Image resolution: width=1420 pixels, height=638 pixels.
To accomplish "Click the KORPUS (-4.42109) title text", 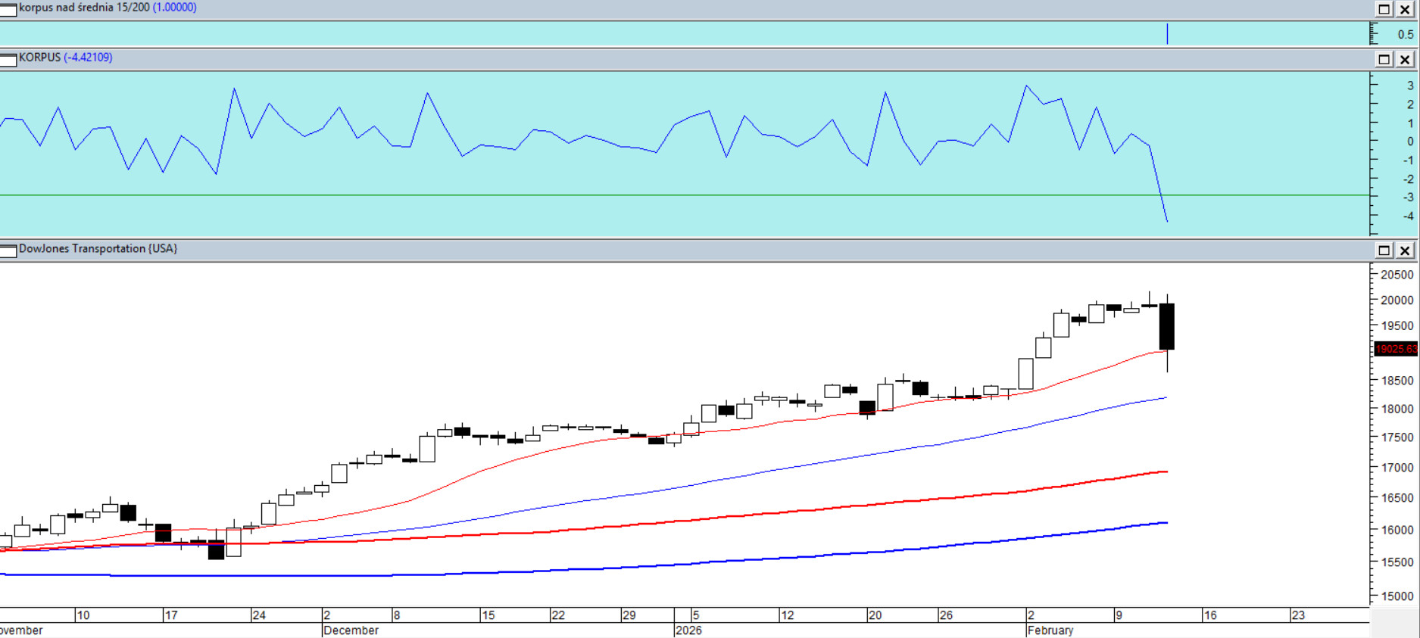I will tap(65, 58).
